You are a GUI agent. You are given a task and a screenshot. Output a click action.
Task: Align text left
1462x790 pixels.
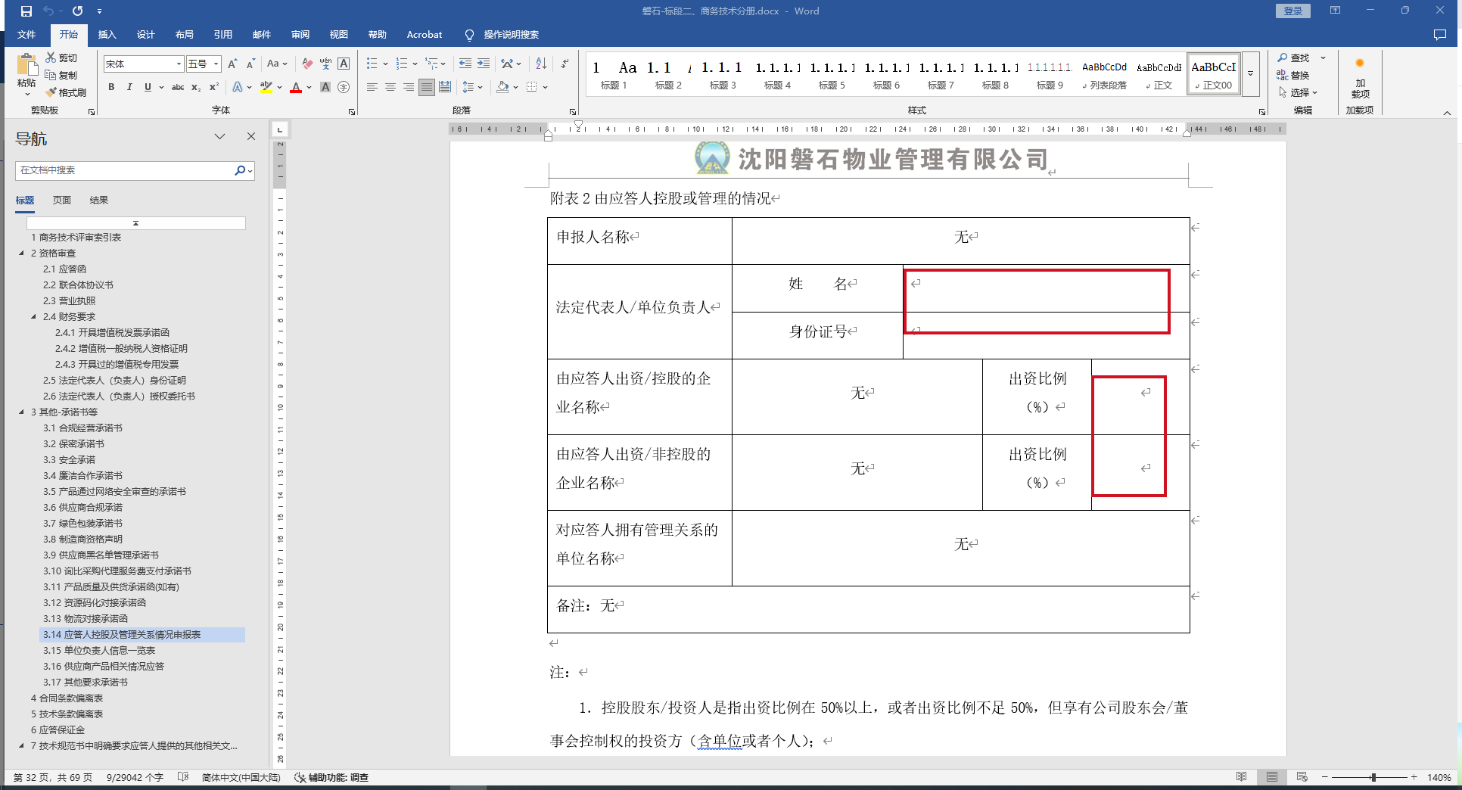372,87
